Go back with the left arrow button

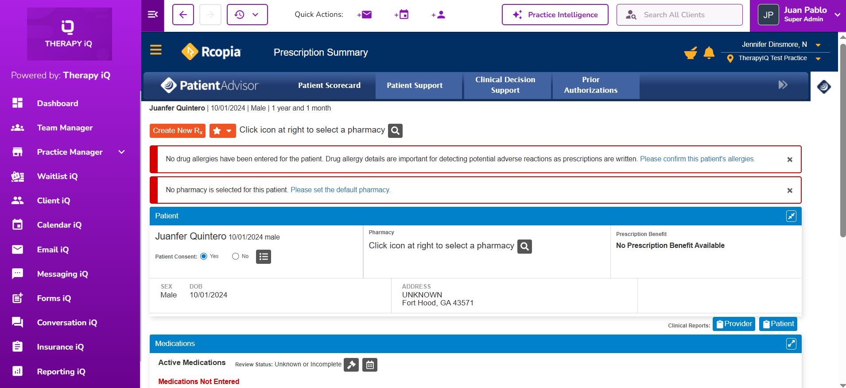click(183, 15)
